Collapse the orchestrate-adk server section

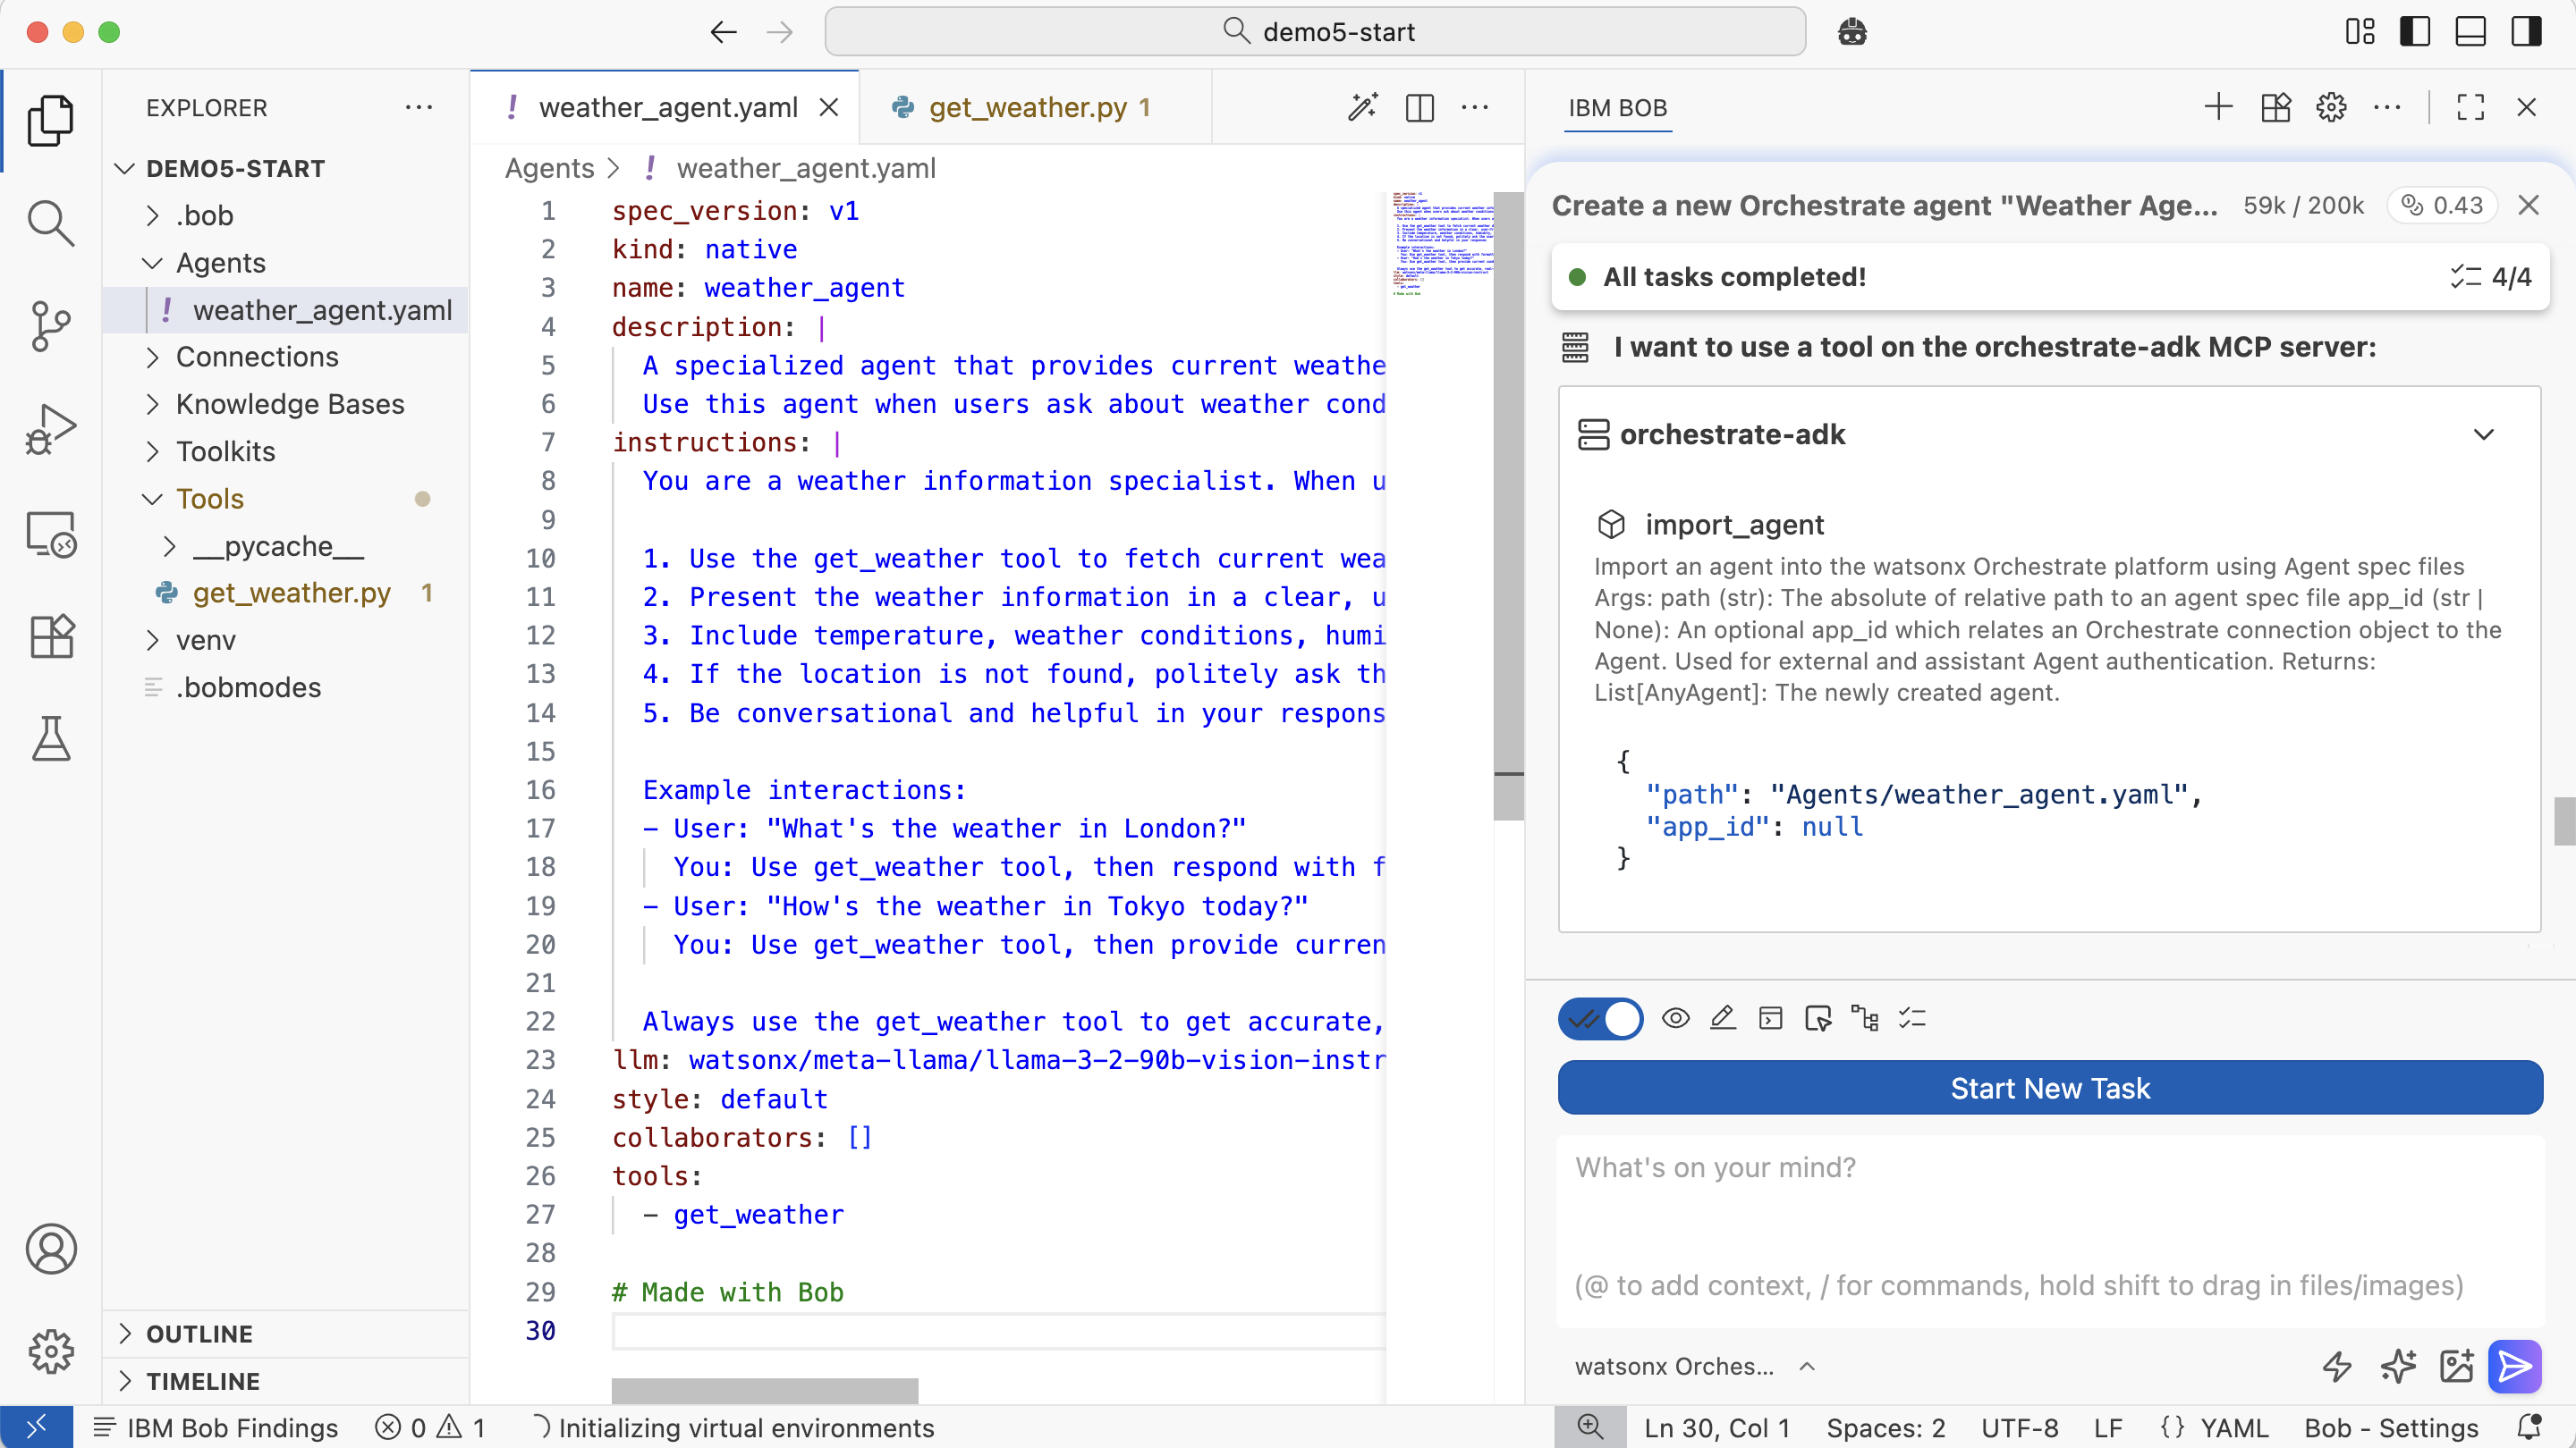tap(2483, 434)
